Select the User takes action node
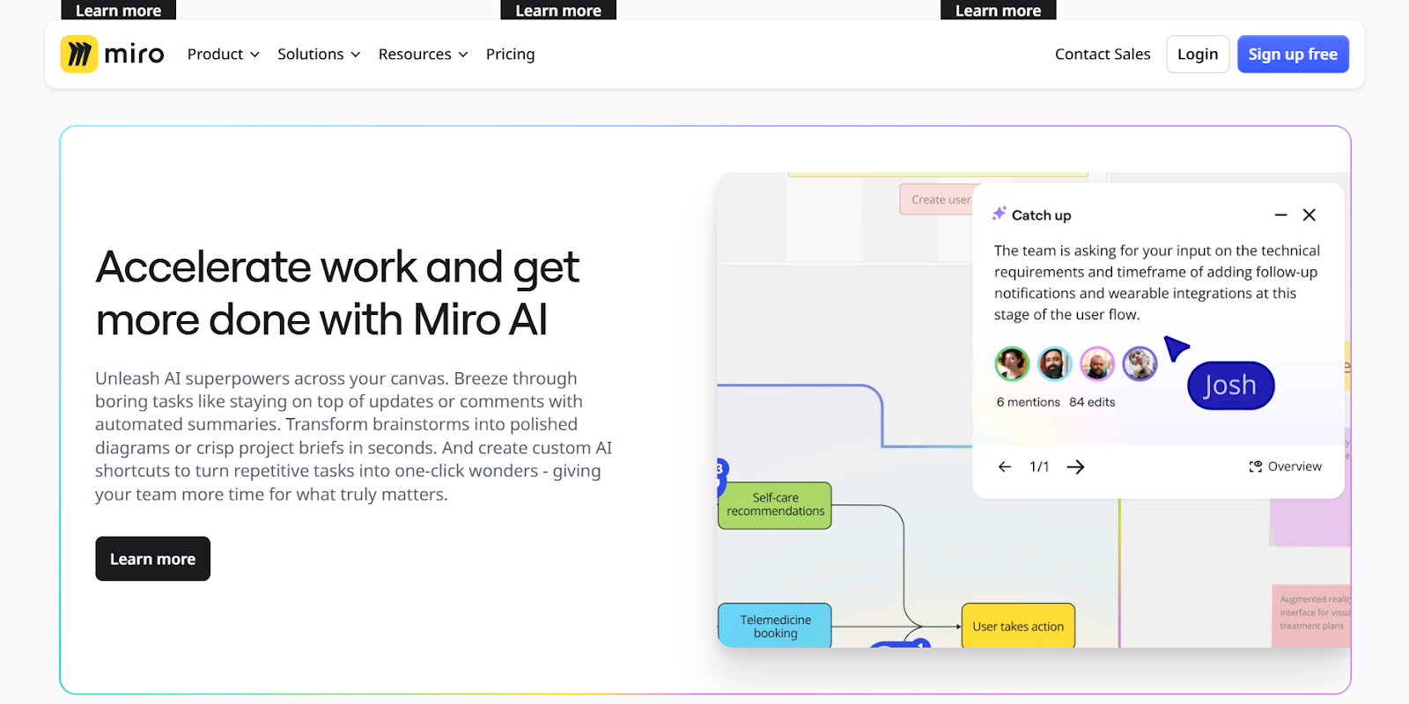The image size is (1409, 704). [x=1018, y=626]
